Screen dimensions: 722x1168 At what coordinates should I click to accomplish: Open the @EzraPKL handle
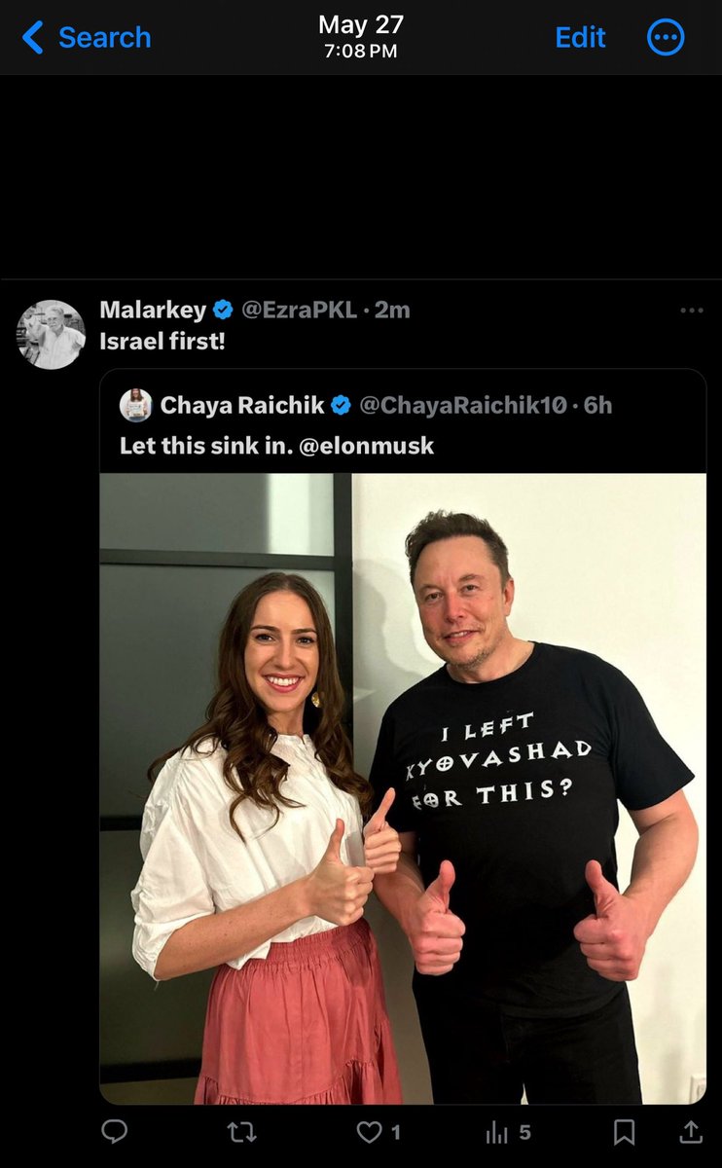click(299, 310)
